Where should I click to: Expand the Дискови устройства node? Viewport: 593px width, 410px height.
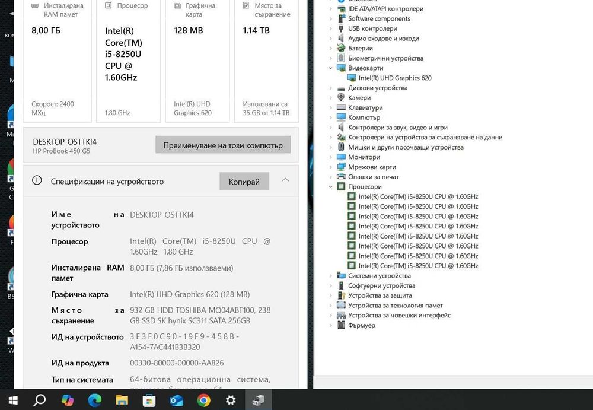coord(330,88)
